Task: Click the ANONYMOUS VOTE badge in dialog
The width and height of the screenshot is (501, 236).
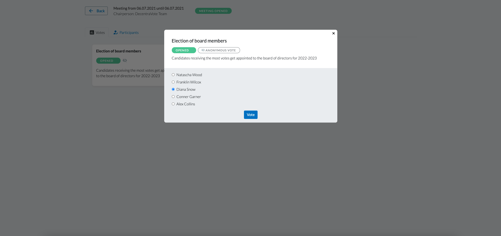Action: [x=219, y=50]
